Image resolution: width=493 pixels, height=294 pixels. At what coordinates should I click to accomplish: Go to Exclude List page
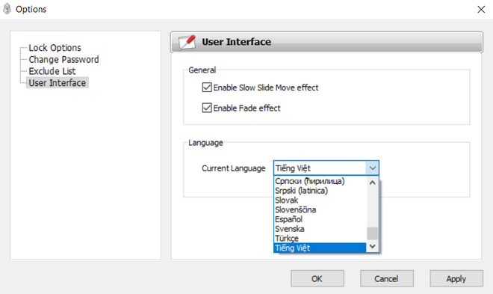52,71
